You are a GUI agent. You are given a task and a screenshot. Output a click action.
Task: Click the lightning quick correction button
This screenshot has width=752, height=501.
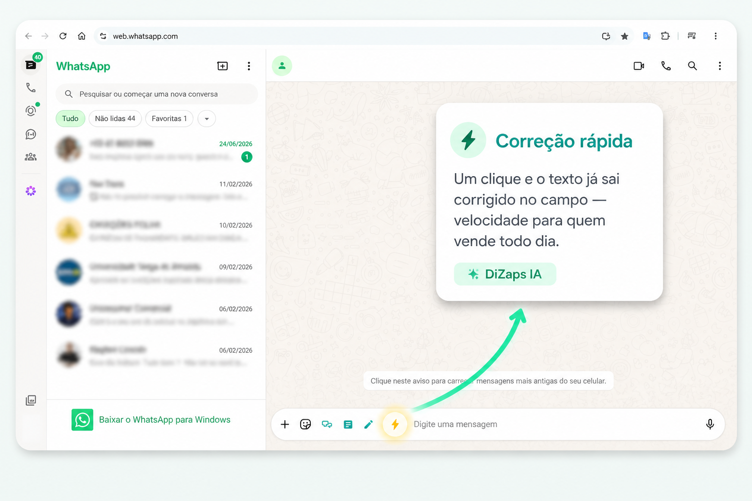(395, 424)
